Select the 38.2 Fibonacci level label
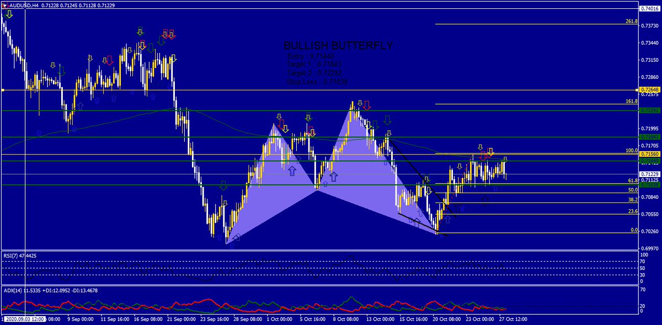 tap(633, 199)
